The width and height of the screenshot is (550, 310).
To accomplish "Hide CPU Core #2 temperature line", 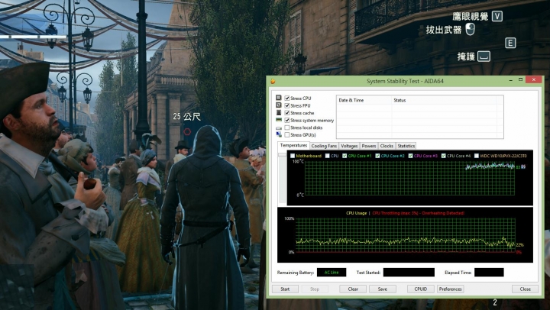I will coord(377,156).
